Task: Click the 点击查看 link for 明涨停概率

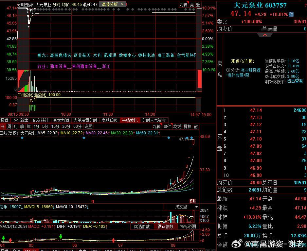Action: coord(295,81)
